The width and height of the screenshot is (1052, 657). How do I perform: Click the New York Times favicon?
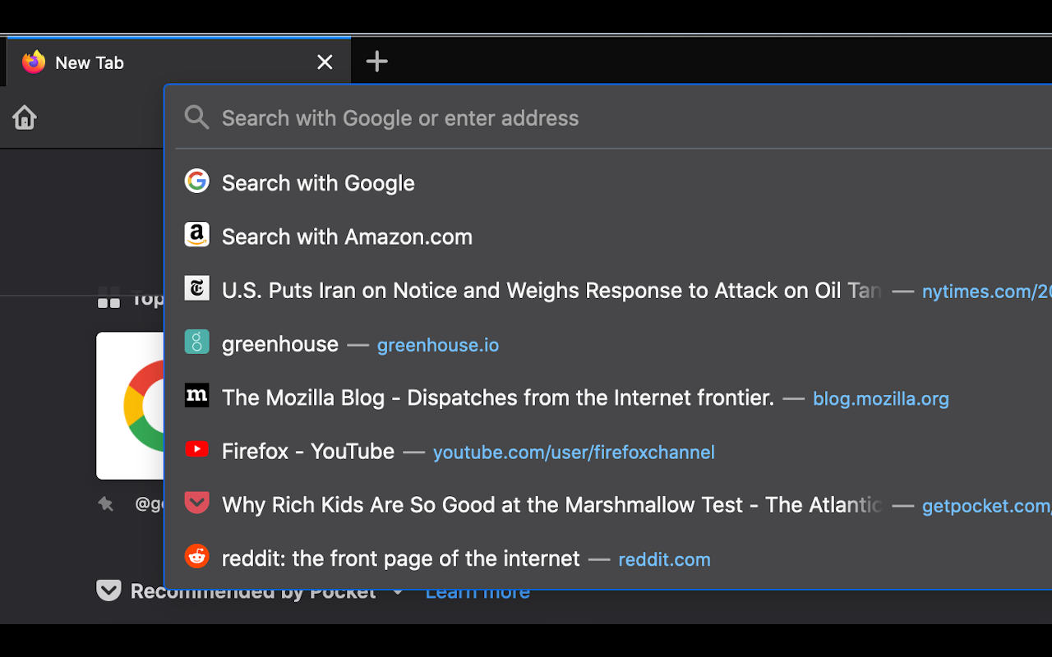pyautogui.click(x=197, y=289)
